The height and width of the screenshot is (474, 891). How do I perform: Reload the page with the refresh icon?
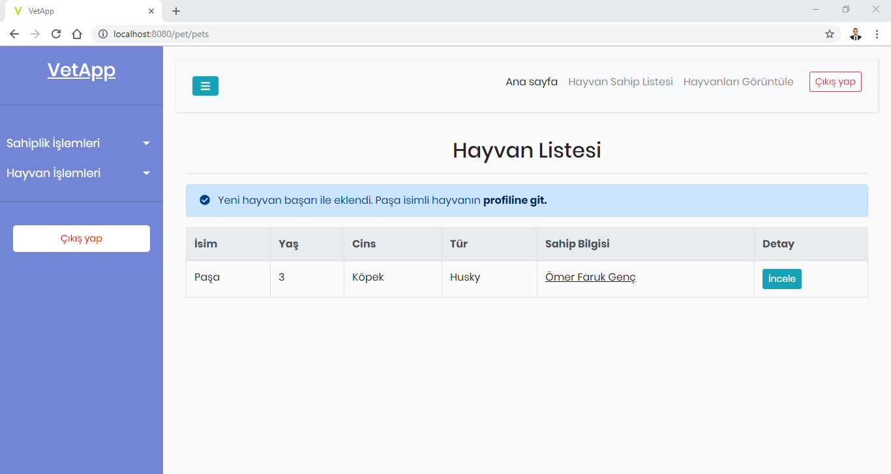coord(56,34)
